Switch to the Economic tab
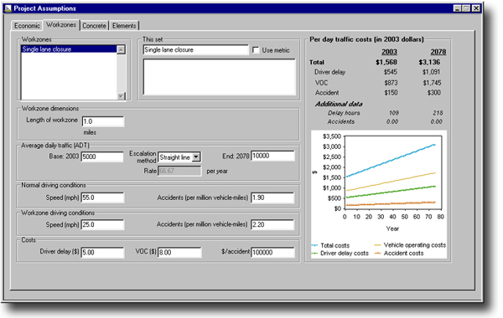 pyautogui.click(x=27, y=26)
